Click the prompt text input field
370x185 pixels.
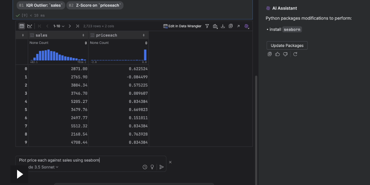(x=89, y=160)
